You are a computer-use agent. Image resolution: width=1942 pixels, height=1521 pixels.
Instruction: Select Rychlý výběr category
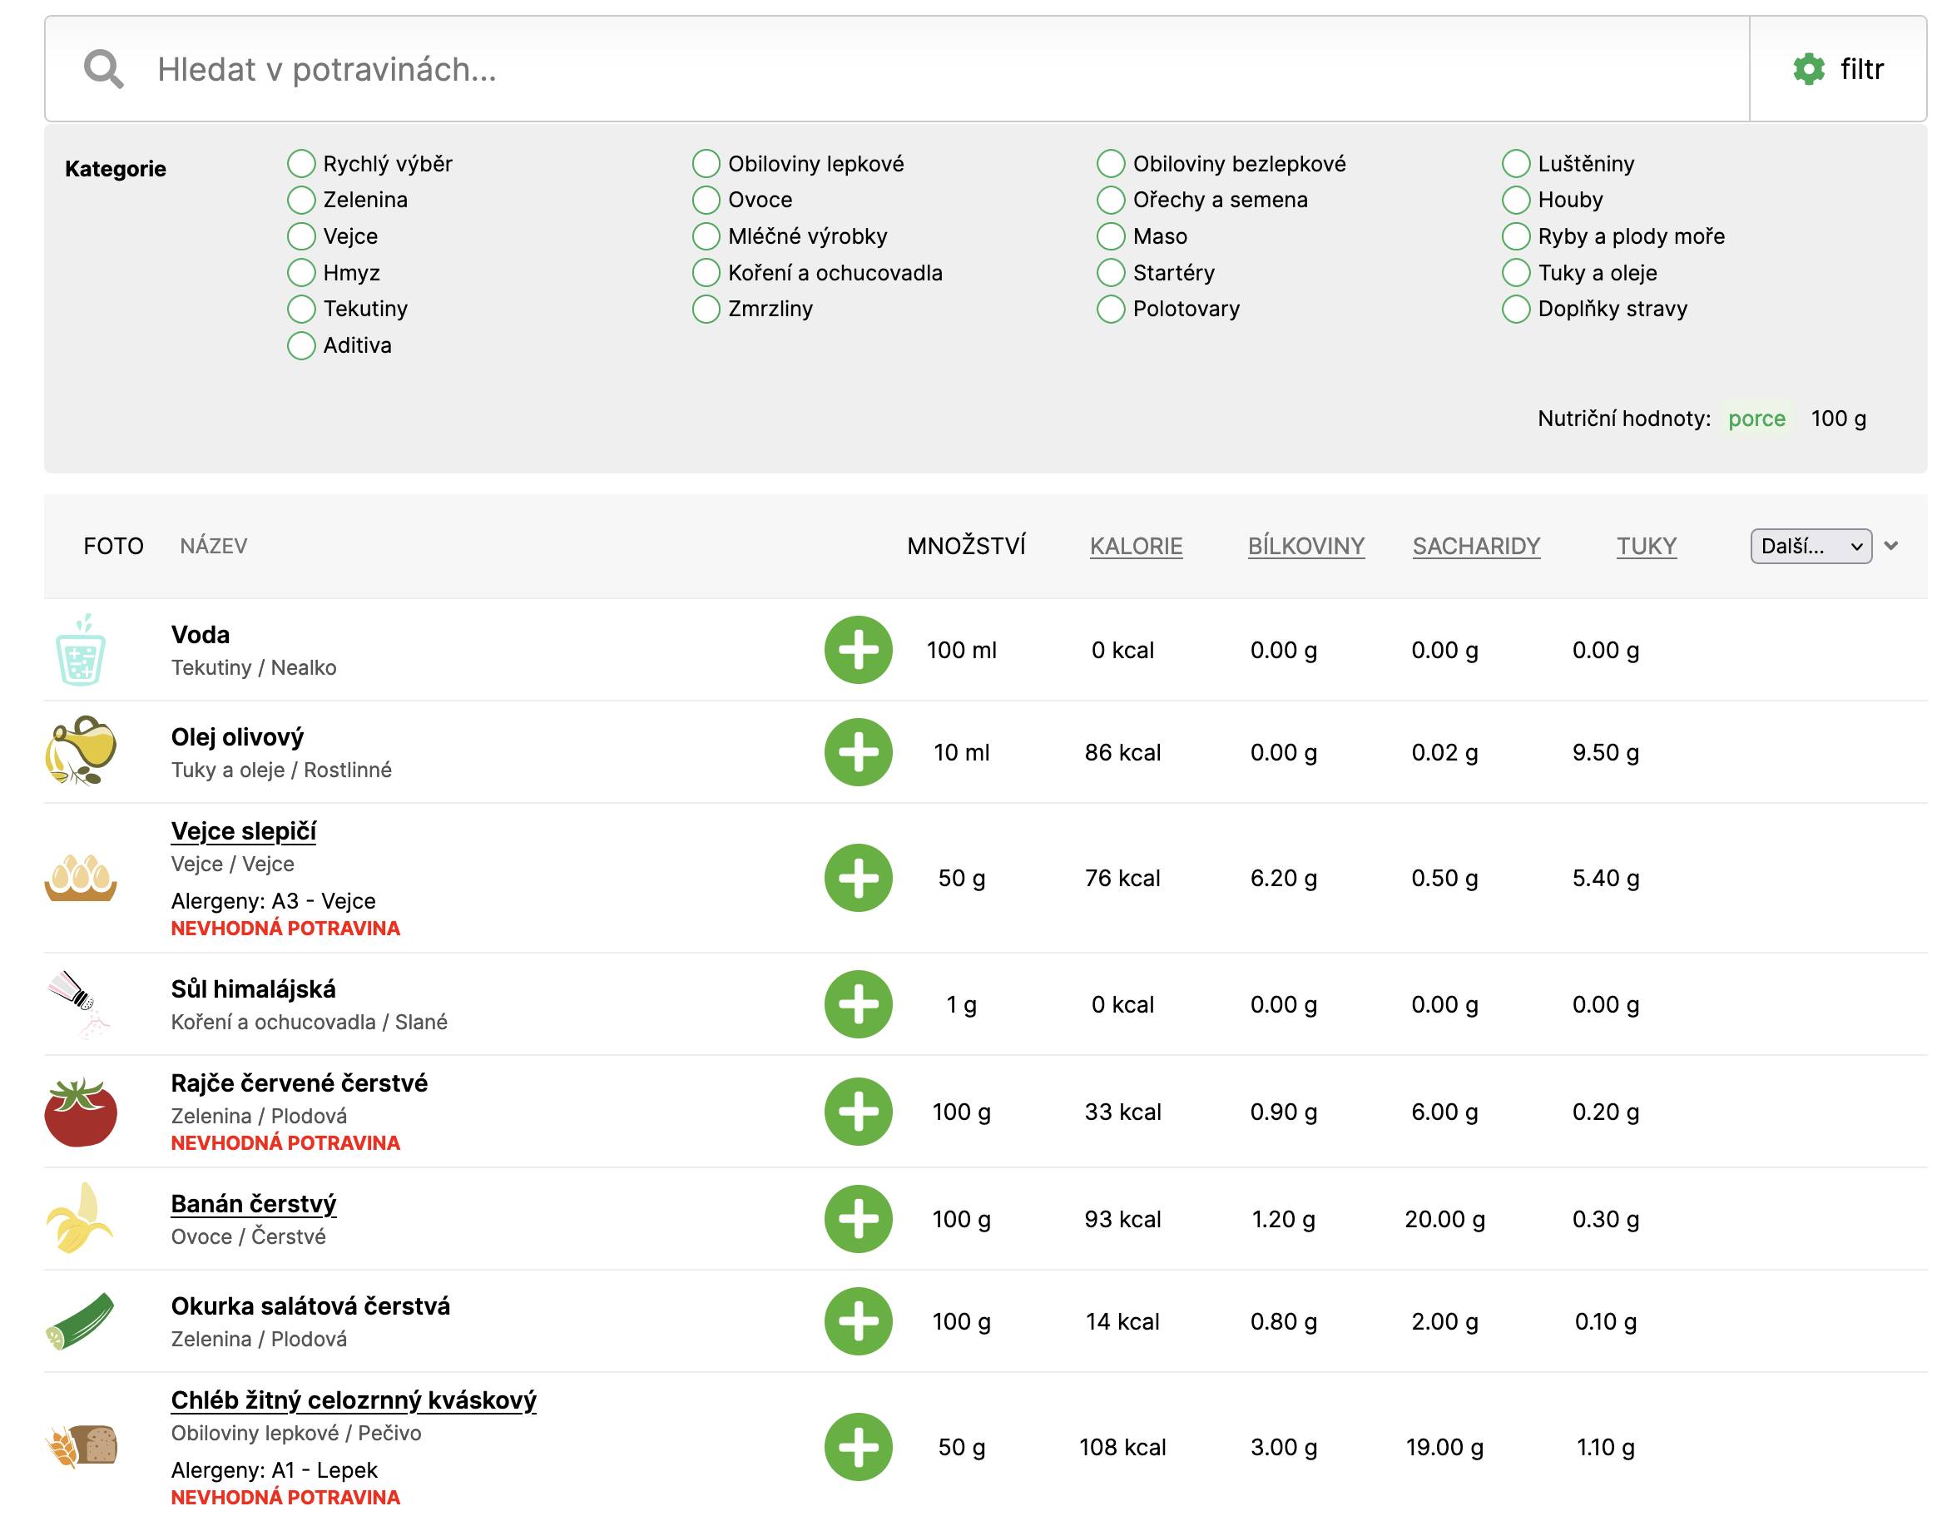click(x=301, y=164)
